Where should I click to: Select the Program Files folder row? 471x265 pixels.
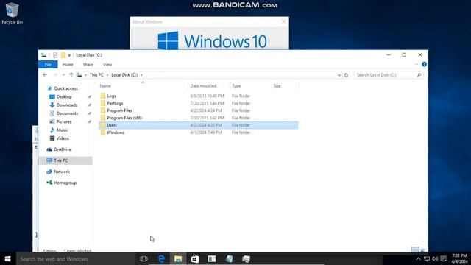click(x=198, y=110)
